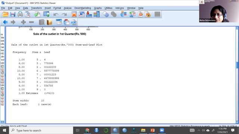This screenshot has width=239, height=134.
Task: Click the Windows Start button
Action: (4, 130)
